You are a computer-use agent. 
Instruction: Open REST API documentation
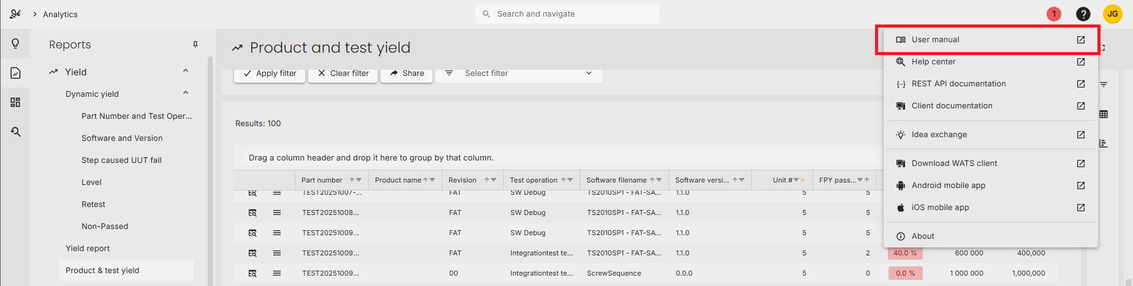click(x=990, y=84)
